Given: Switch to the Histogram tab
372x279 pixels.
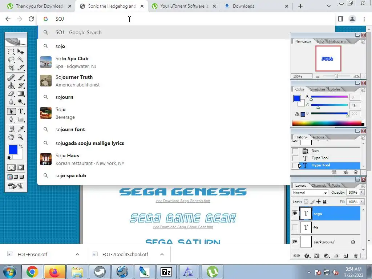Looking at the screenshot, I should click(337, 41).
